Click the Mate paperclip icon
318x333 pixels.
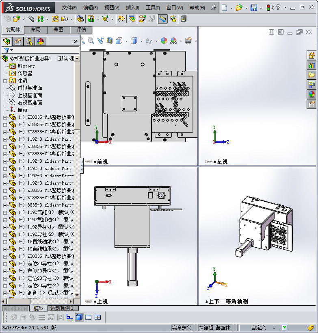31,19
